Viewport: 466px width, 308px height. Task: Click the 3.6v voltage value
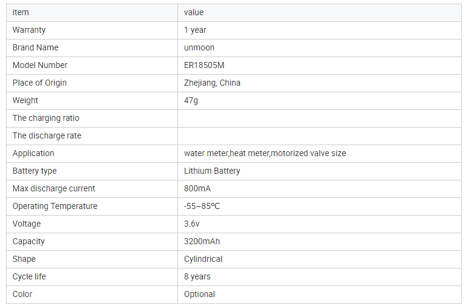coord(192,224)
